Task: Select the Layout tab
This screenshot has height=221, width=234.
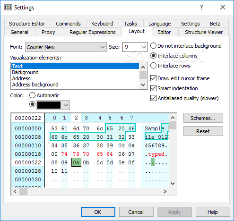Action: coord(137,31)
